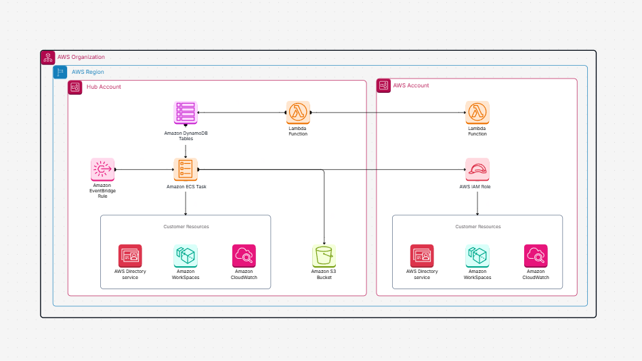The image size is (642, 361).
Task: Click the 'AWS IAM Role' label
Action: coord(475,187)
